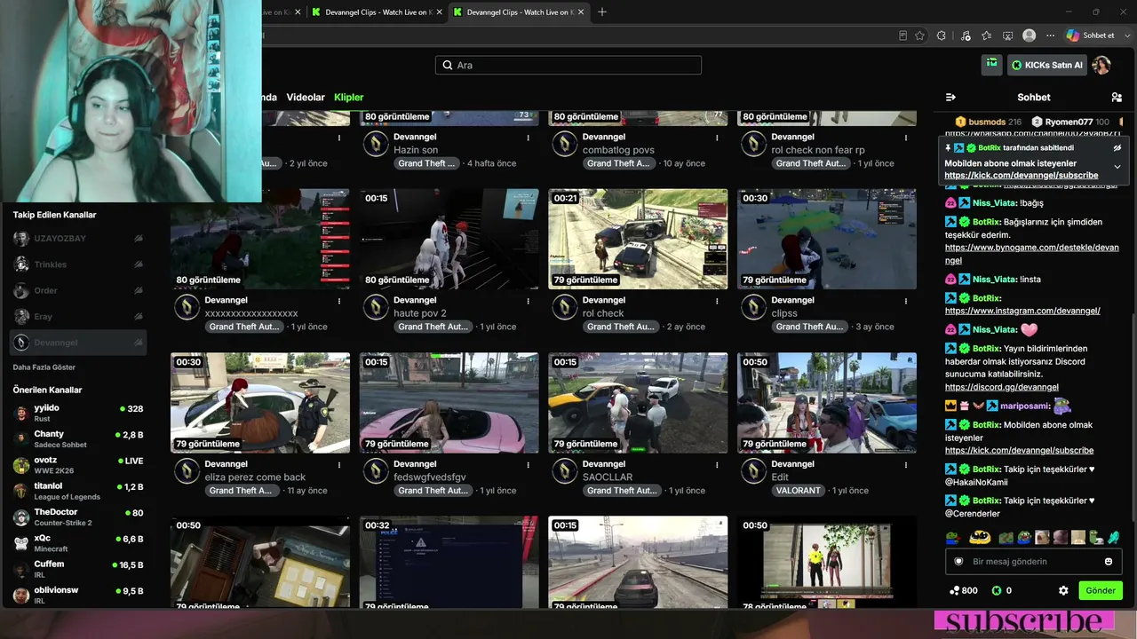
Task: Toggle notifications for UZAYOZBAY channel
Action: (x=138, y=239)
